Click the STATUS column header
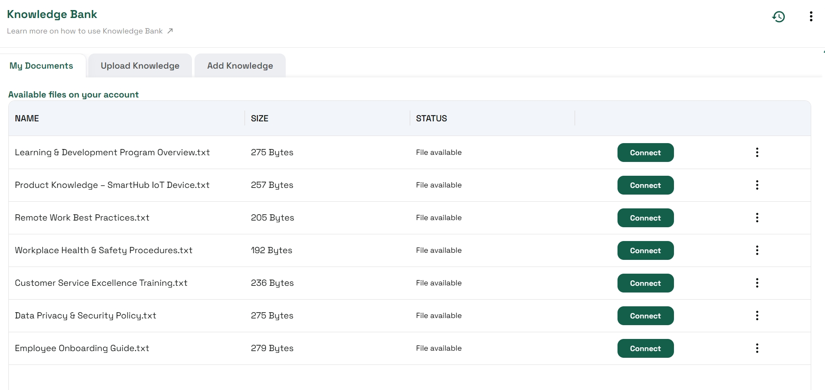825x390 pixels. pos(431,118)
